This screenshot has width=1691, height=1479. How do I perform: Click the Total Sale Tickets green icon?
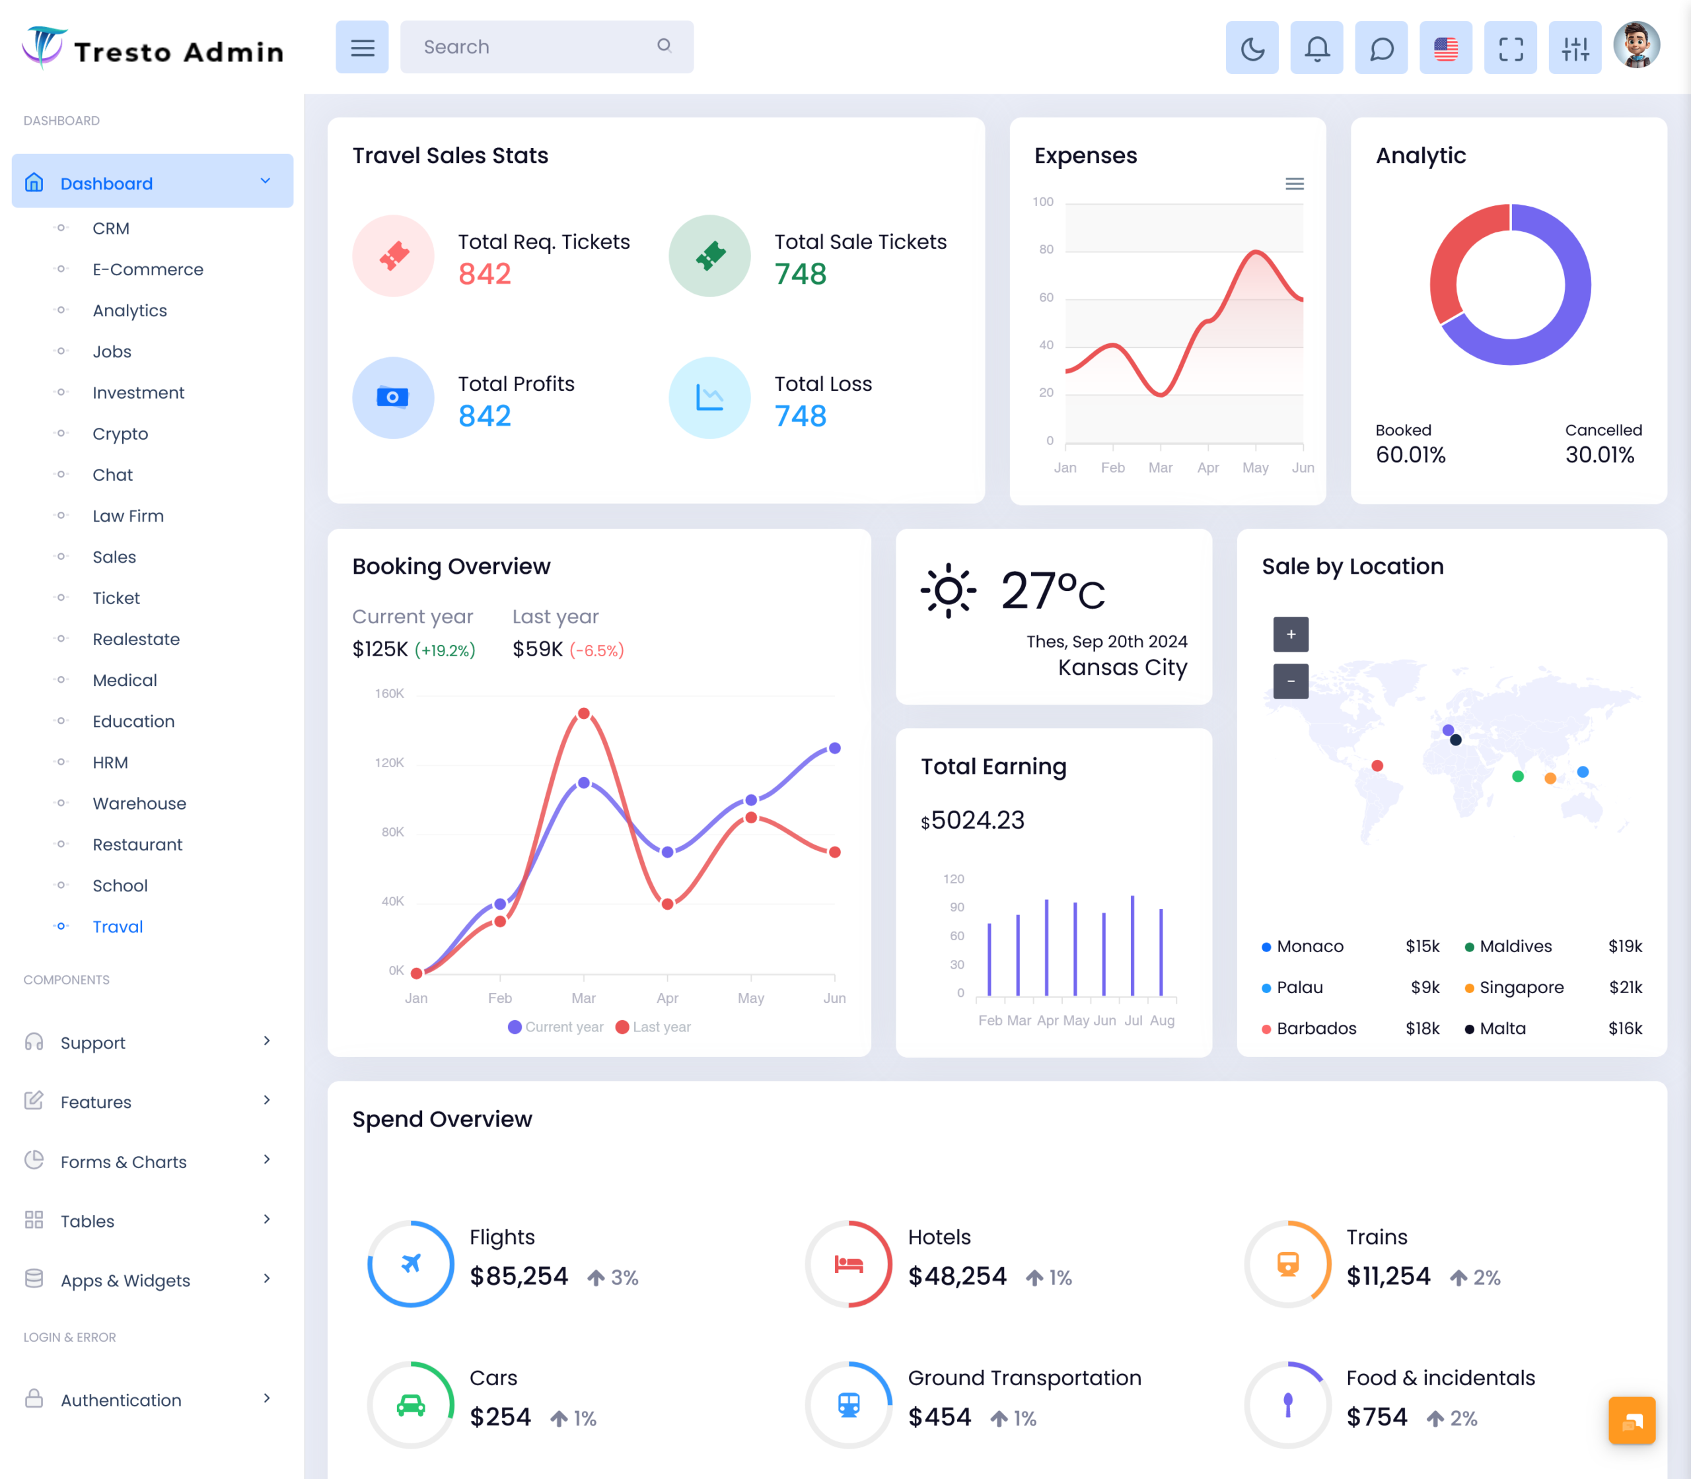coord(710,256)
